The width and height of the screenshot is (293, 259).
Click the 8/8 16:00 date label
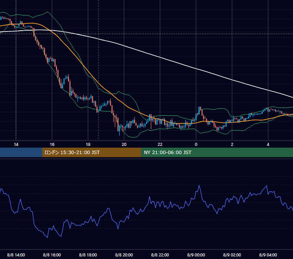click(x=52, y=255)
